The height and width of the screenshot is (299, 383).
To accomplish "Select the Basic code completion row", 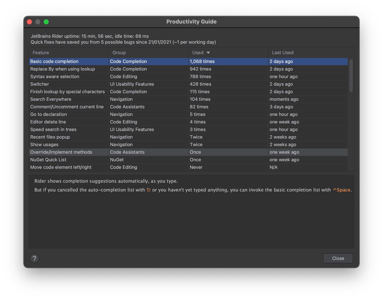I will pos(188,61).
